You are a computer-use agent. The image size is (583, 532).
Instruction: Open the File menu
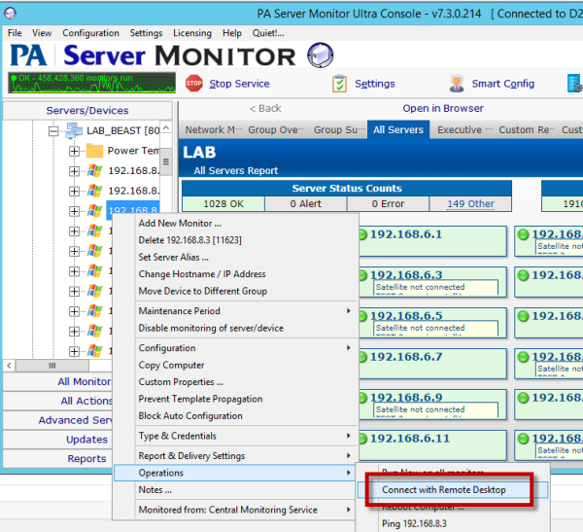click(15, 33)
